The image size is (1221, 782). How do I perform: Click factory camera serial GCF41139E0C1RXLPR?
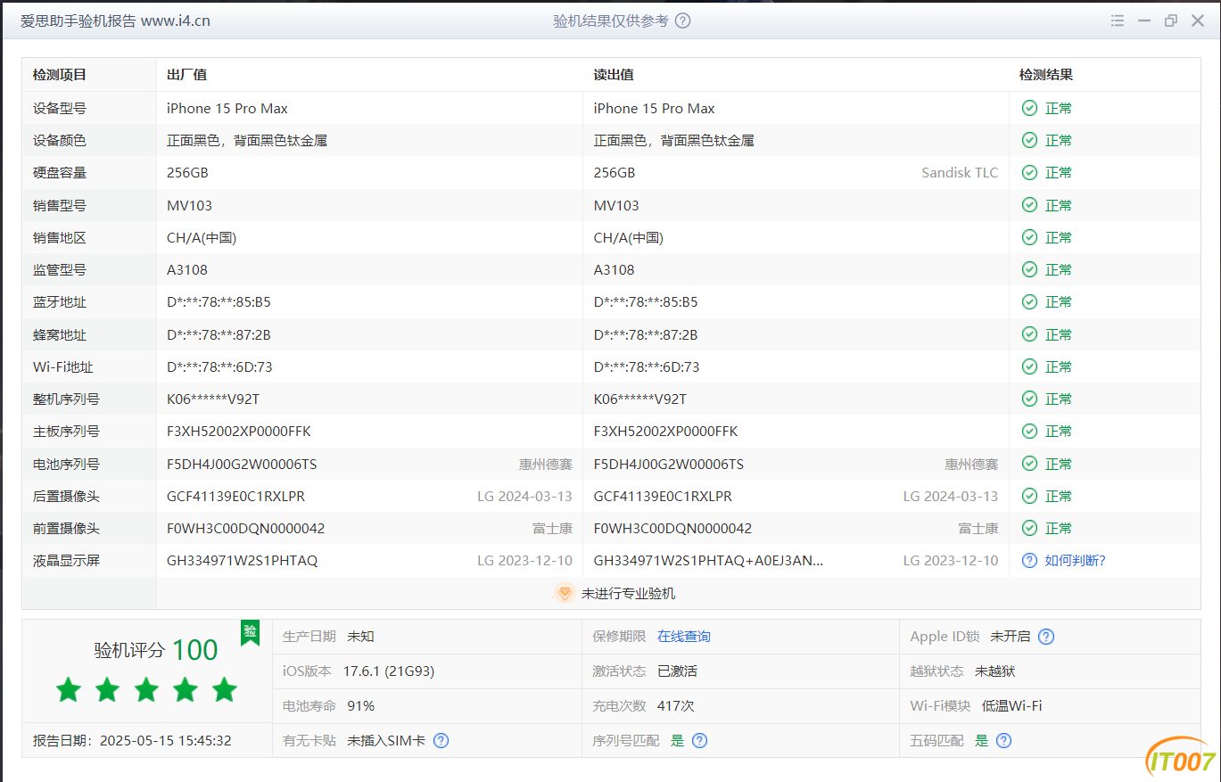[x=235, y=497]
